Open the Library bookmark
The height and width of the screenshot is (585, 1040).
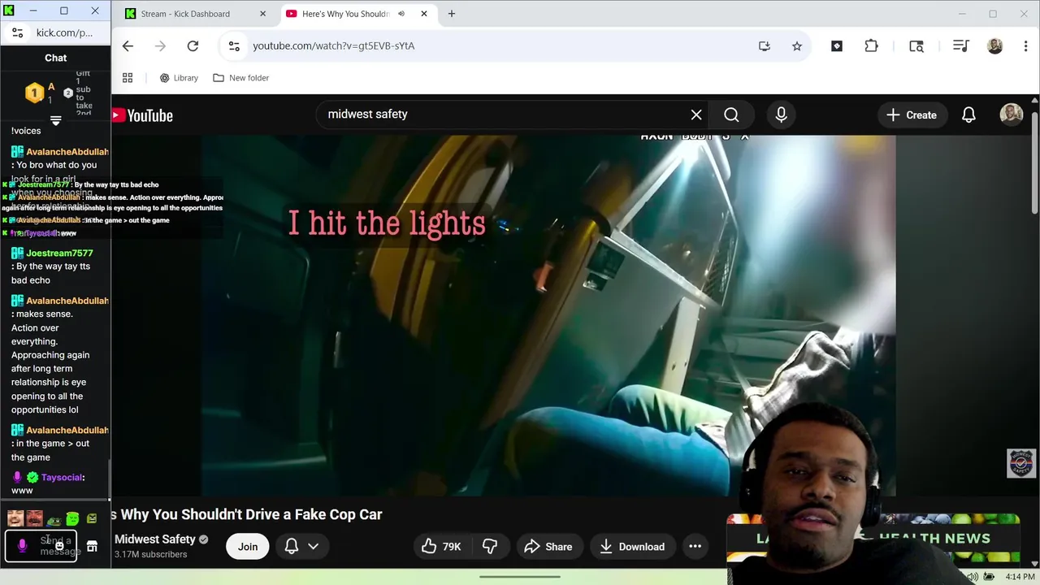(x=179, y=78)
